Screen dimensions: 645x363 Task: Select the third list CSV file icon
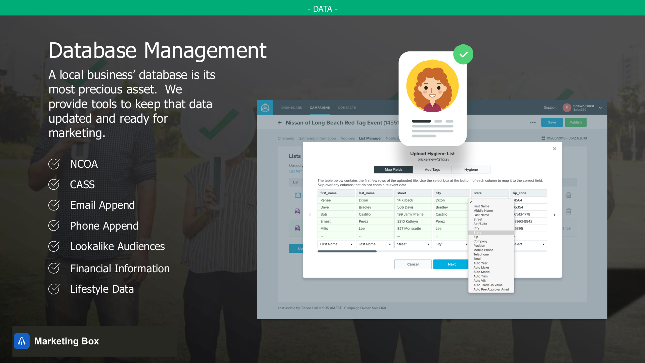[x=298, y=228]
